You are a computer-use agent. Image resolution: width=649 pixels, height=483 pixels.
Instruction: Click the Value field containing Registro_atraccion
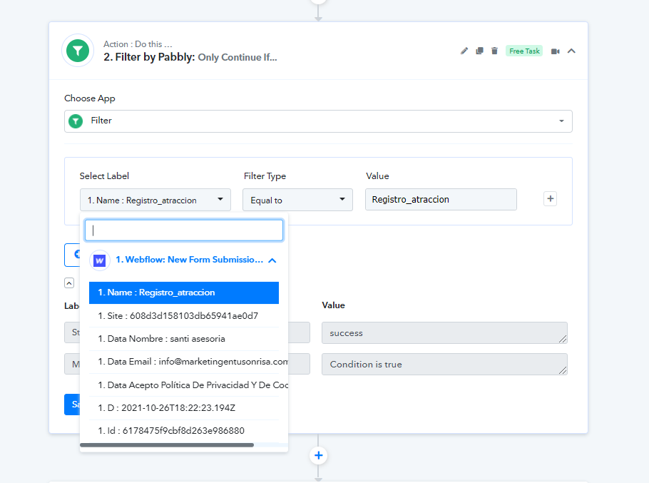click(x=440, y=200)
